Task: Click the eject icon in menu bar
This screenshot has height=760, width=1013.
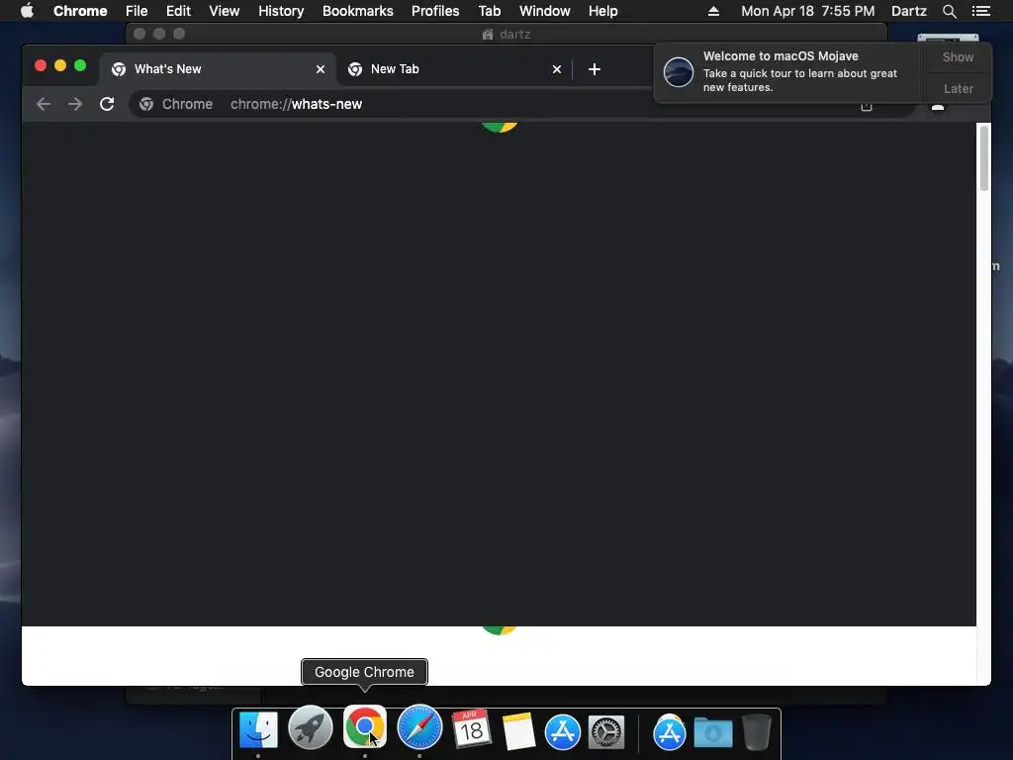Action: click(713, 11)
